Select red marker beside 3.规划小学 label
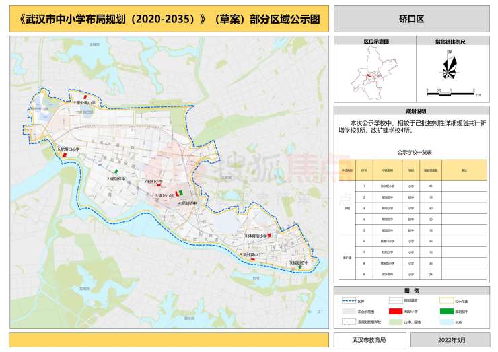This screenshot has width=498, height=352. 177,193
